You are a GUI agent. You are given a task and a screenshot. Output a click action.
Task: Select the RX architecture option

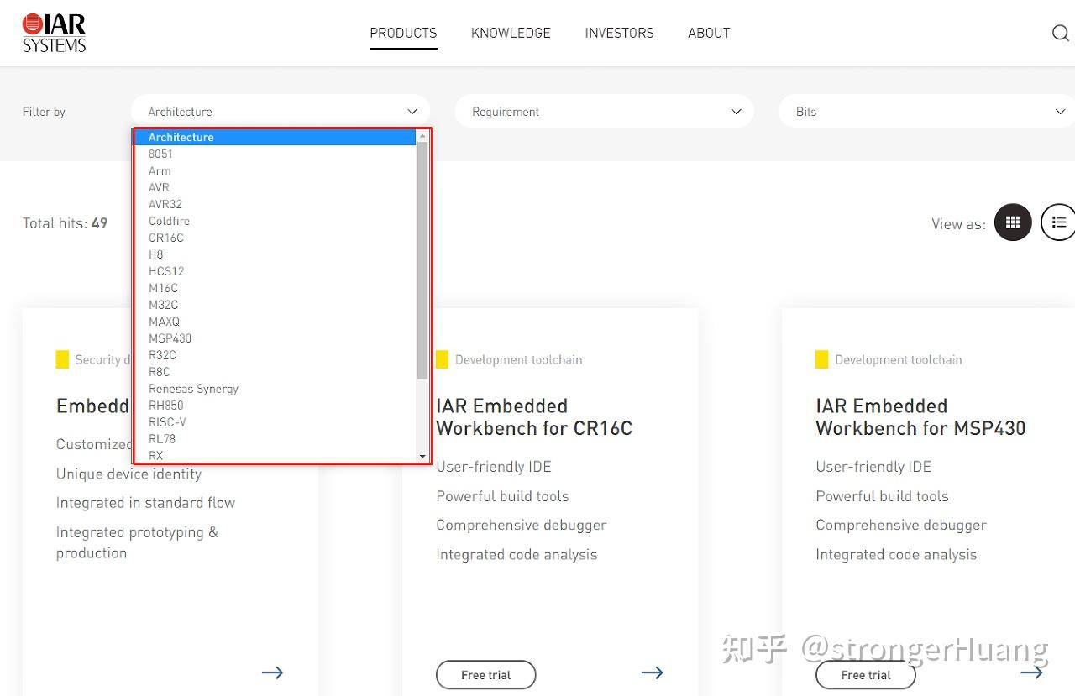(275, 455)
